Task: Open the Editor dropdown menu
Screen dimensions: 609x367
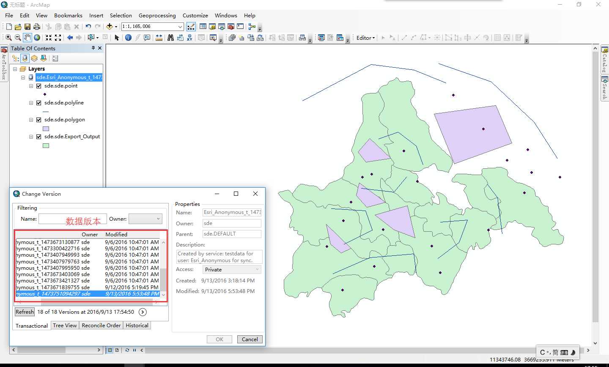Action: tap(366, 38)
